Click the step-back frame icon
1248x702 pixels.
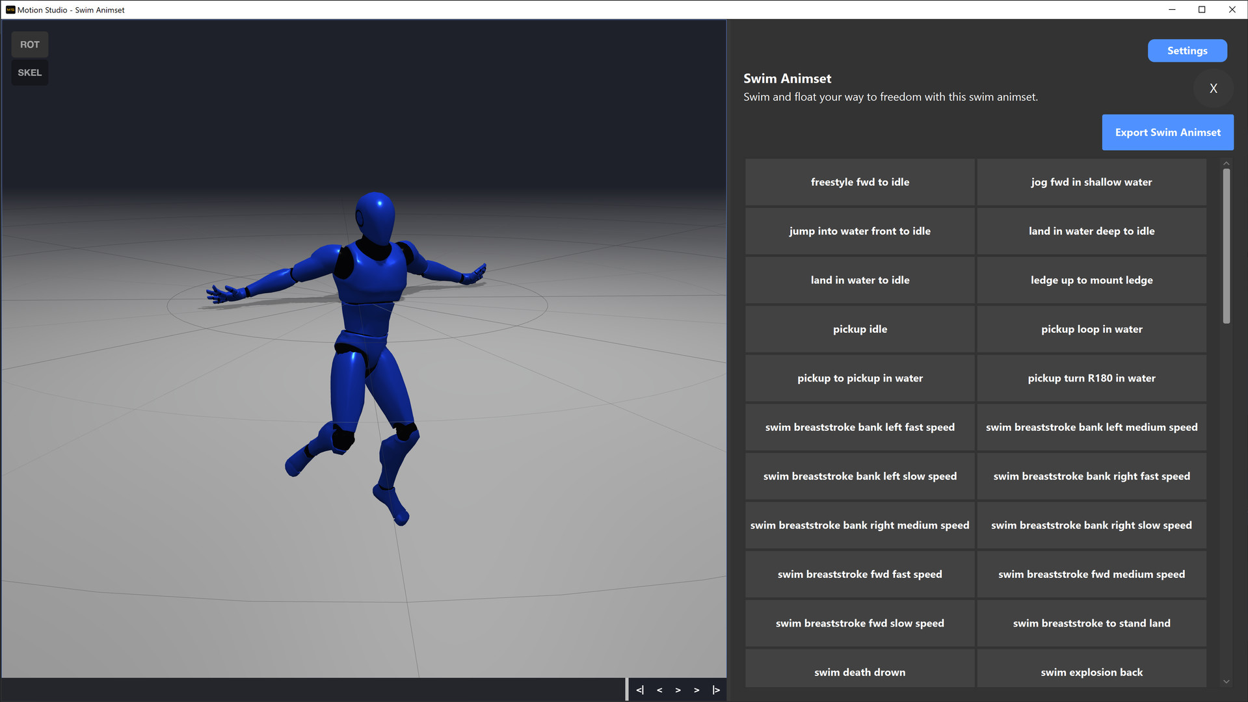[x=659, y=690]
